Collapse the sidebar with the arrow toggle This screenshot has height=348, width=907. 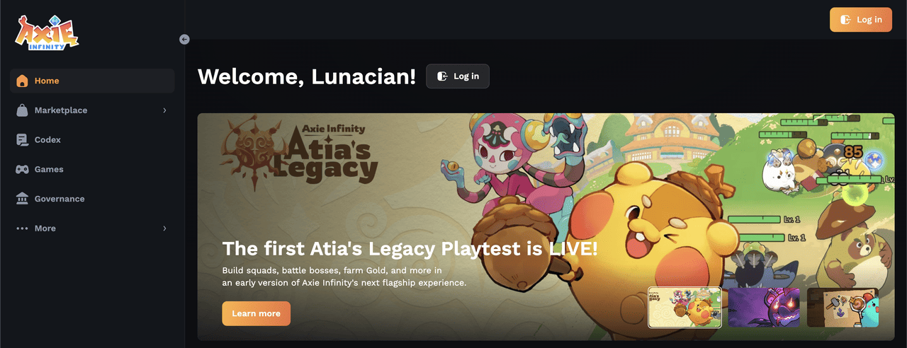click(184, 40)
